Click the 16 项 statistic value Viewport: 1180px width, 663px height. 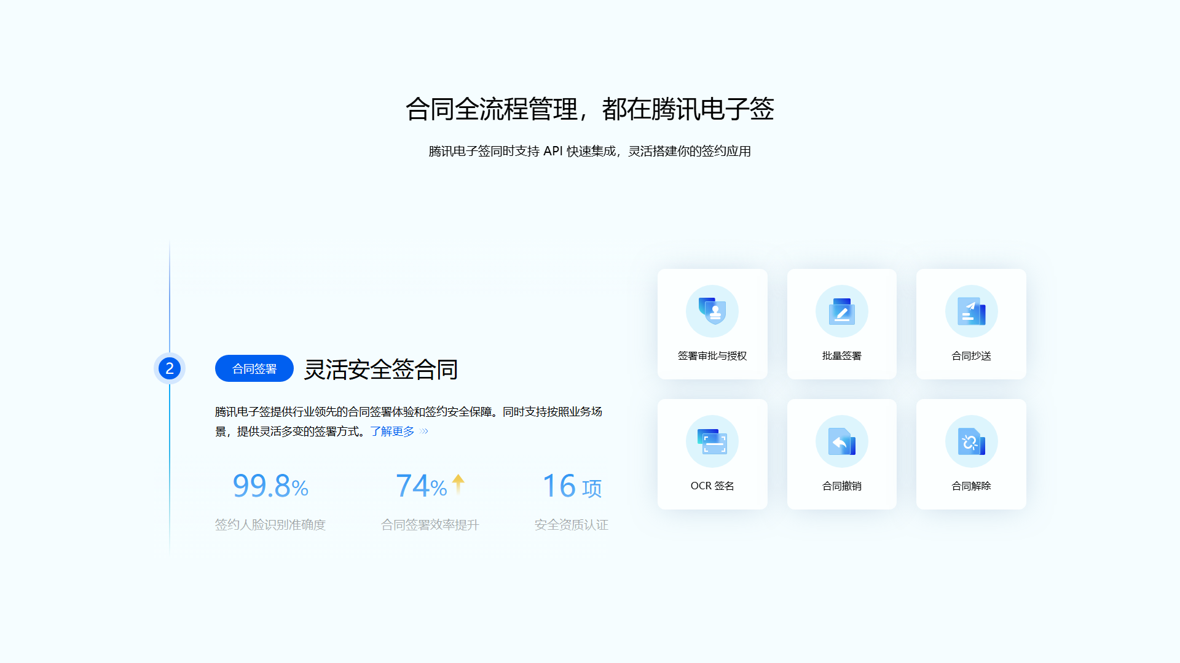pyautogui.click(x=572, y=486)
